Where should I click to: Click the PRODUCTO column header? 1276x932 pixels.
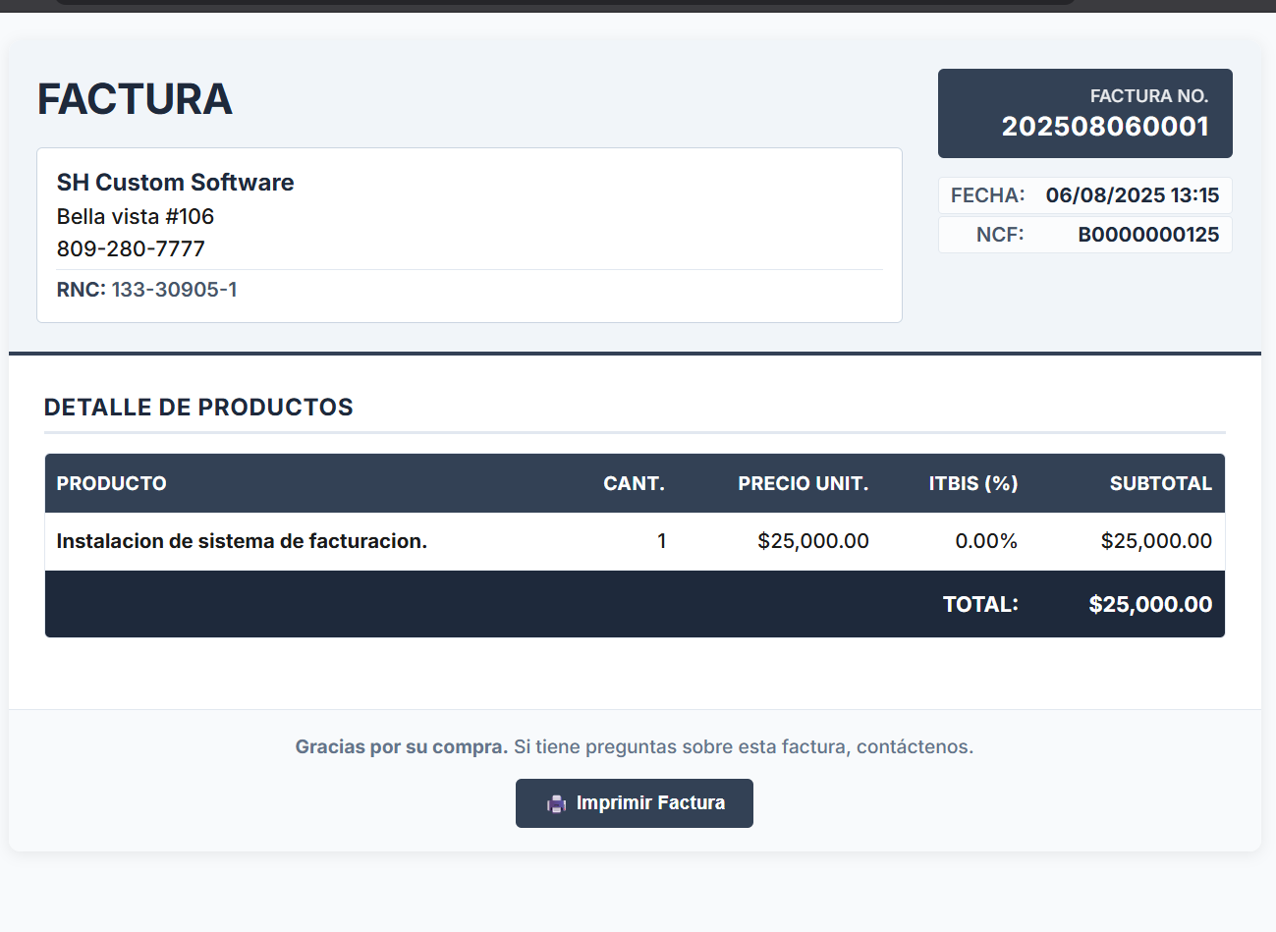[111, 483]
